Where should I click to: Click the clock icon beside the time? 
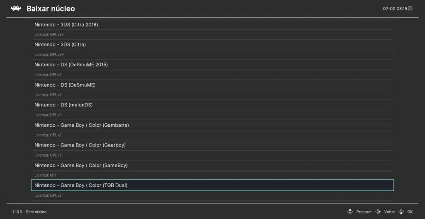[410, 8]
